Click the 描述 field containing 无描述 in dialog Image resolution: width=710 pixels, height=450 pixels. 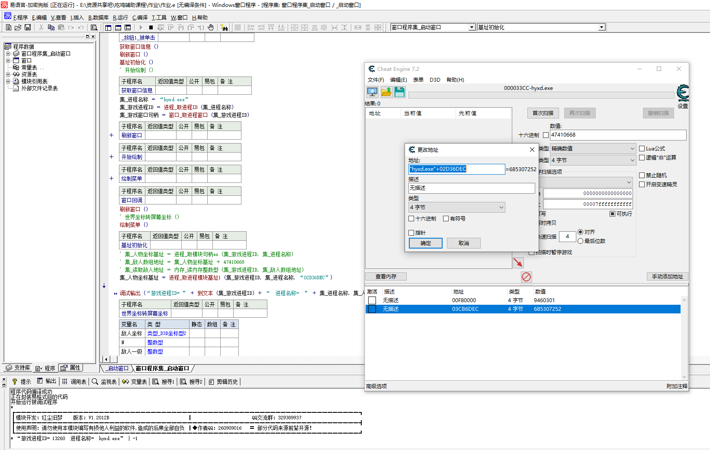coord(472,188)
